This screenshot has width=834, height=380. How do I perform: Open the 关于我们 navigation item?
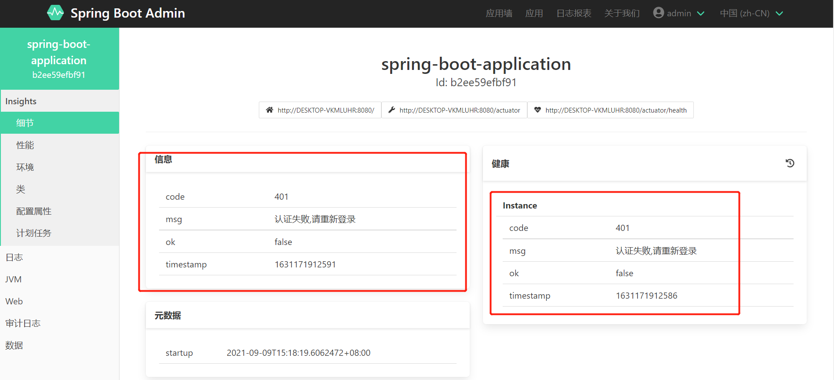click(x=622, y=14)
